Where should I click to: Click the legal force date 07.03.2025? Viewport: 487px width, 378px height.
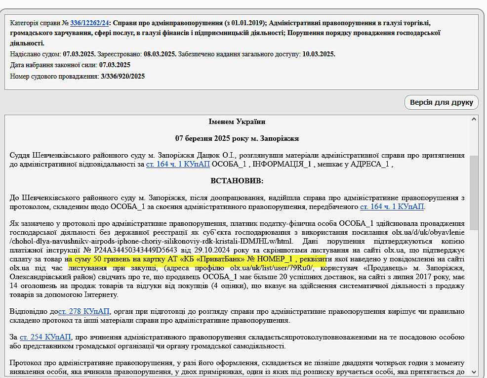click(x=115, y=65)
